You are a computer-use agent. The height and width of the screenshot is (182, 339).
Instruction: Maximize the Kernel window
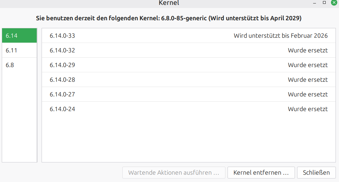coord(324,2)
